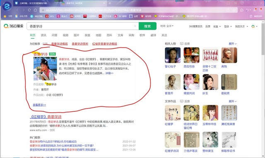
Task: Open the extensions puzzle icon
Action: pos(242,10)
